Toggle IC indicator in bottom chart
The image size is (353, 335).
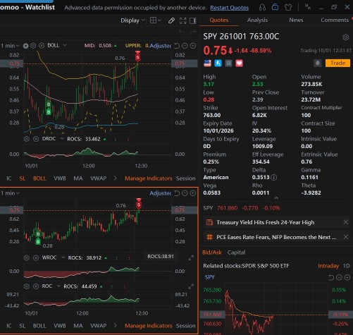pyautogui.click(x=8, y=326)
